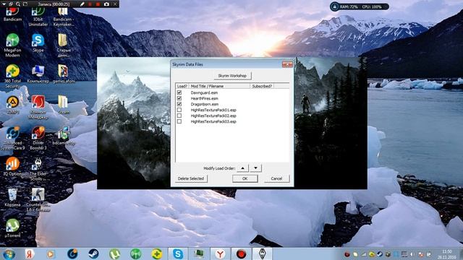463x260 pixels.
Task: Select the Dawnguard.esm filename text
Action: coord(204,92)
